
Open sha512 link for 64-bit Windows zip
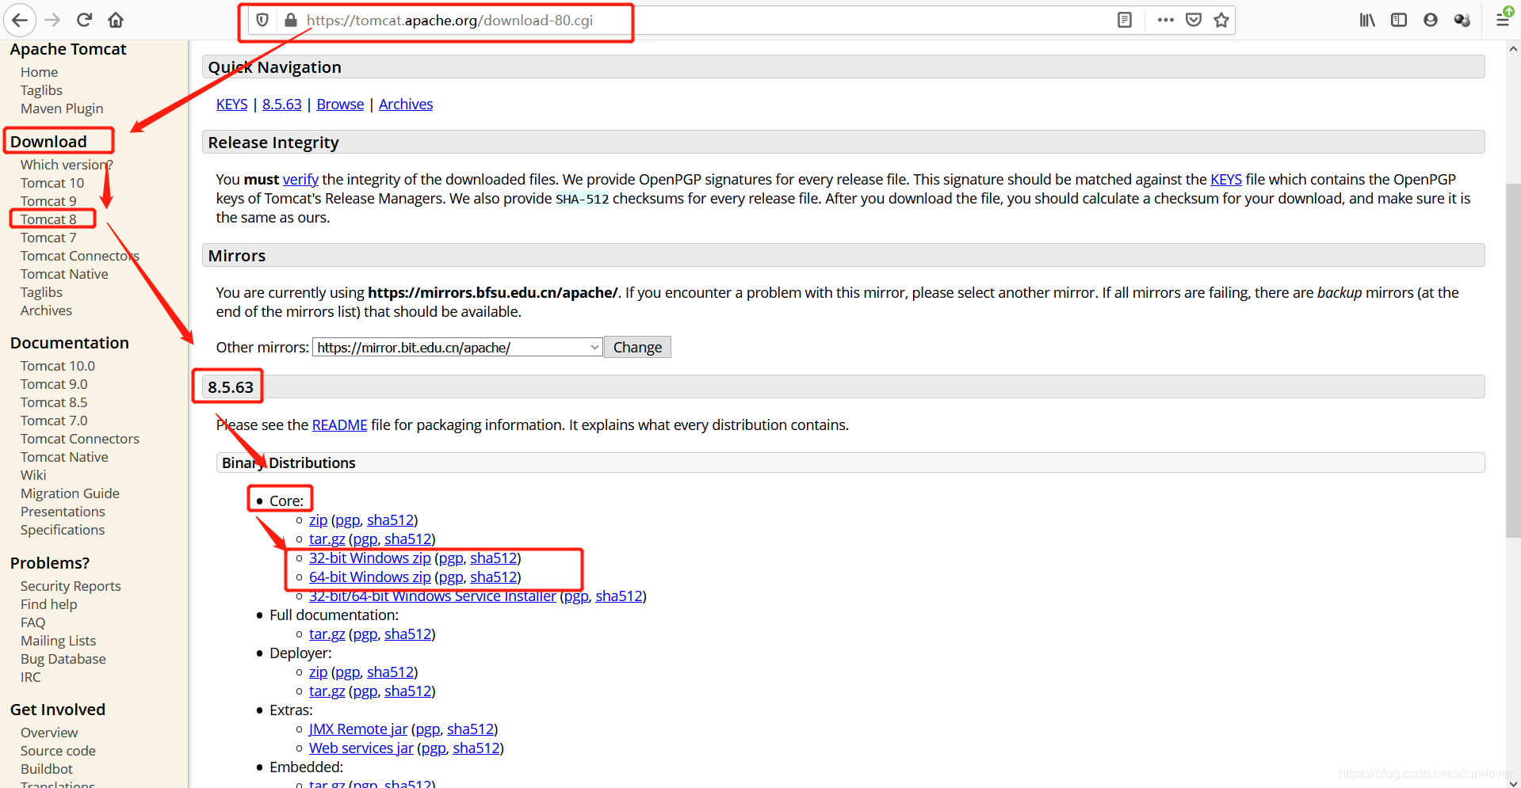494,577
